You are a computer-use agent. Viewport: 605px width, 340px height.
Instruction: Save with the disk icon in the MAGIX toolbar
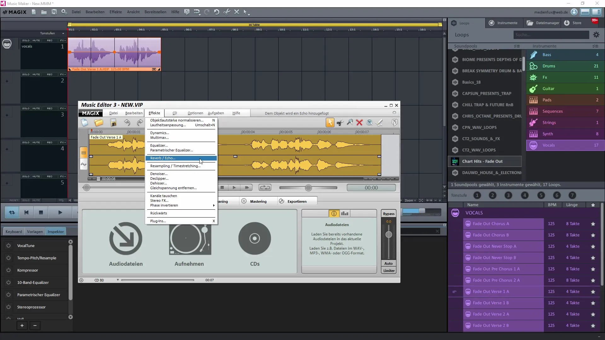[x=54, y=12]
